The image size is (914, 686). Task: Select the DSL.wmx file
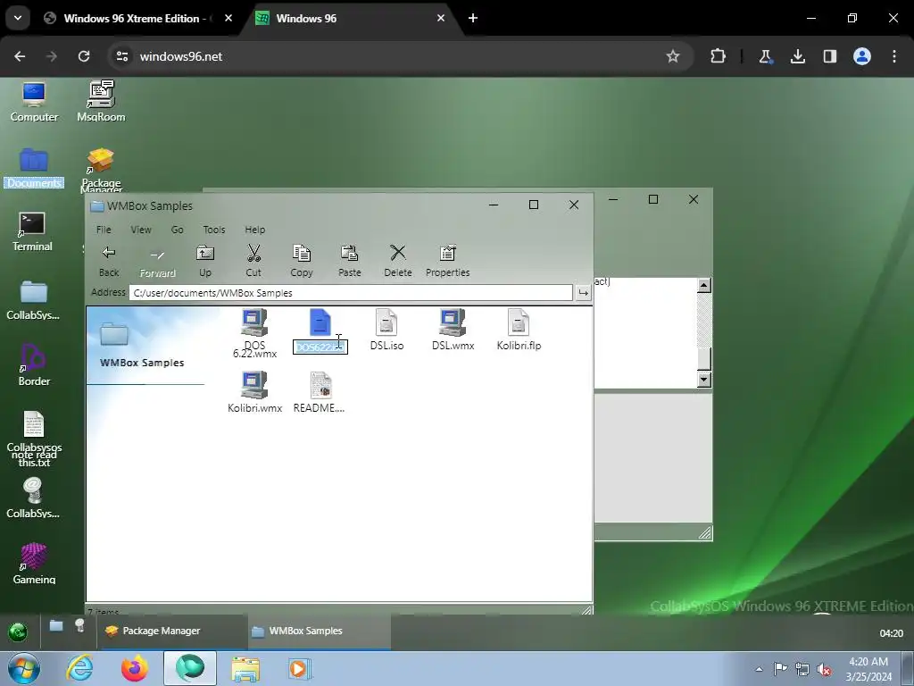(453, 330)
